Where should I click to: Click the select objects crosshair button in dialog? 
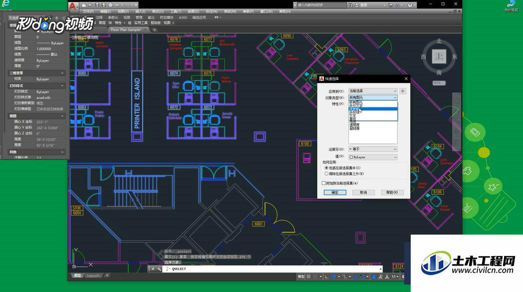[x=403, y=91]
